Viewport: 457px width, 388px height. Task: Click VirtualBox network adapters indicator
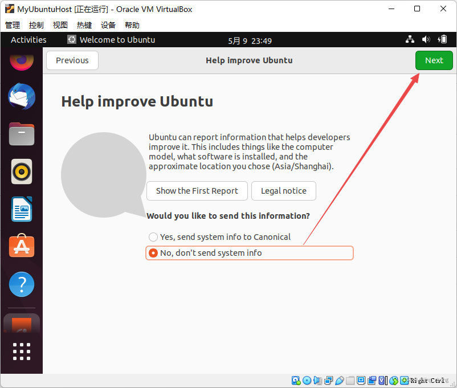(328, 381)
